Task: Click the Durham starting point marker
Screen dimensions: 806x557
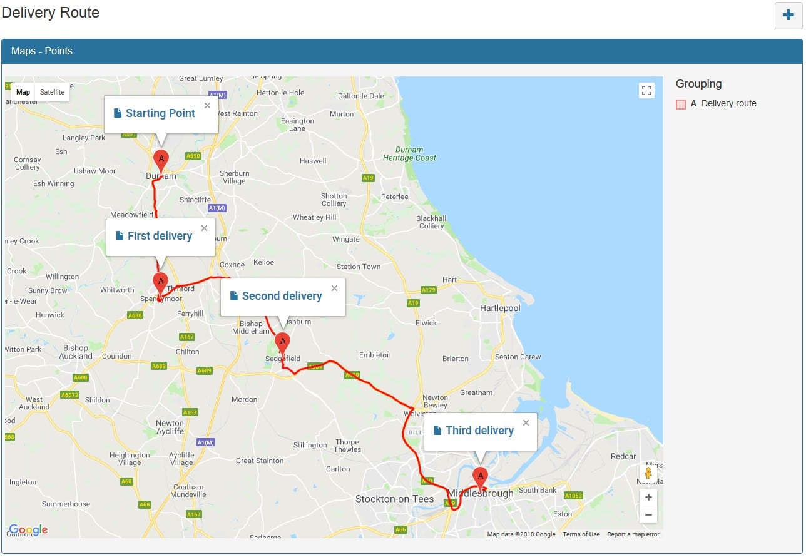Action: tap(161, 159)
